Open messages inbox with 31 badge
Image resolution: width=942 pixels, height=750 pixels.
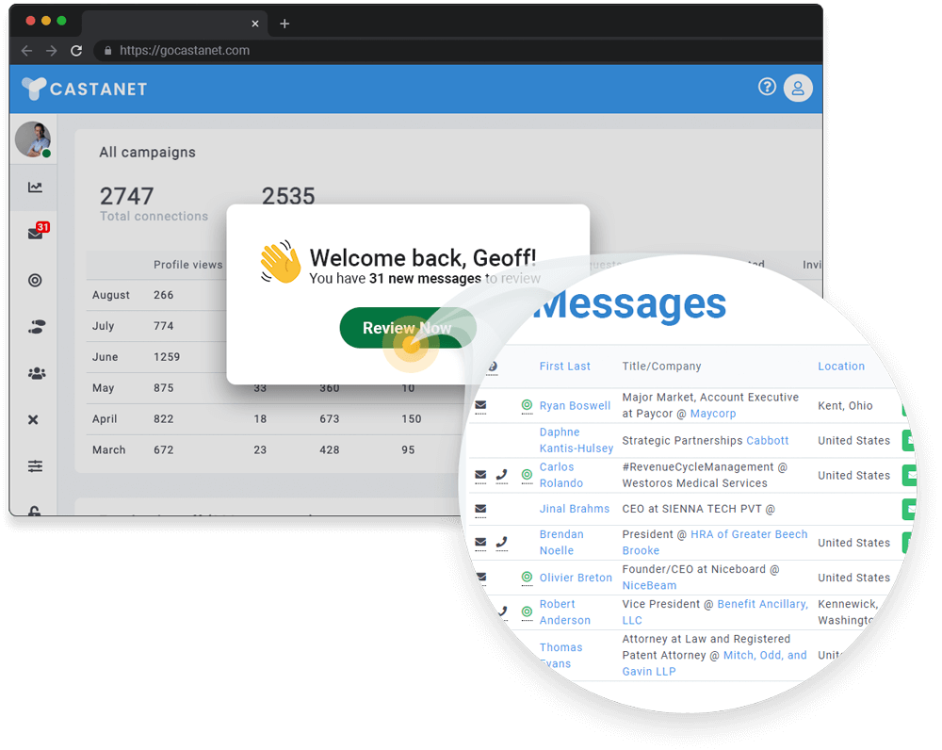[x=36, y=234]
